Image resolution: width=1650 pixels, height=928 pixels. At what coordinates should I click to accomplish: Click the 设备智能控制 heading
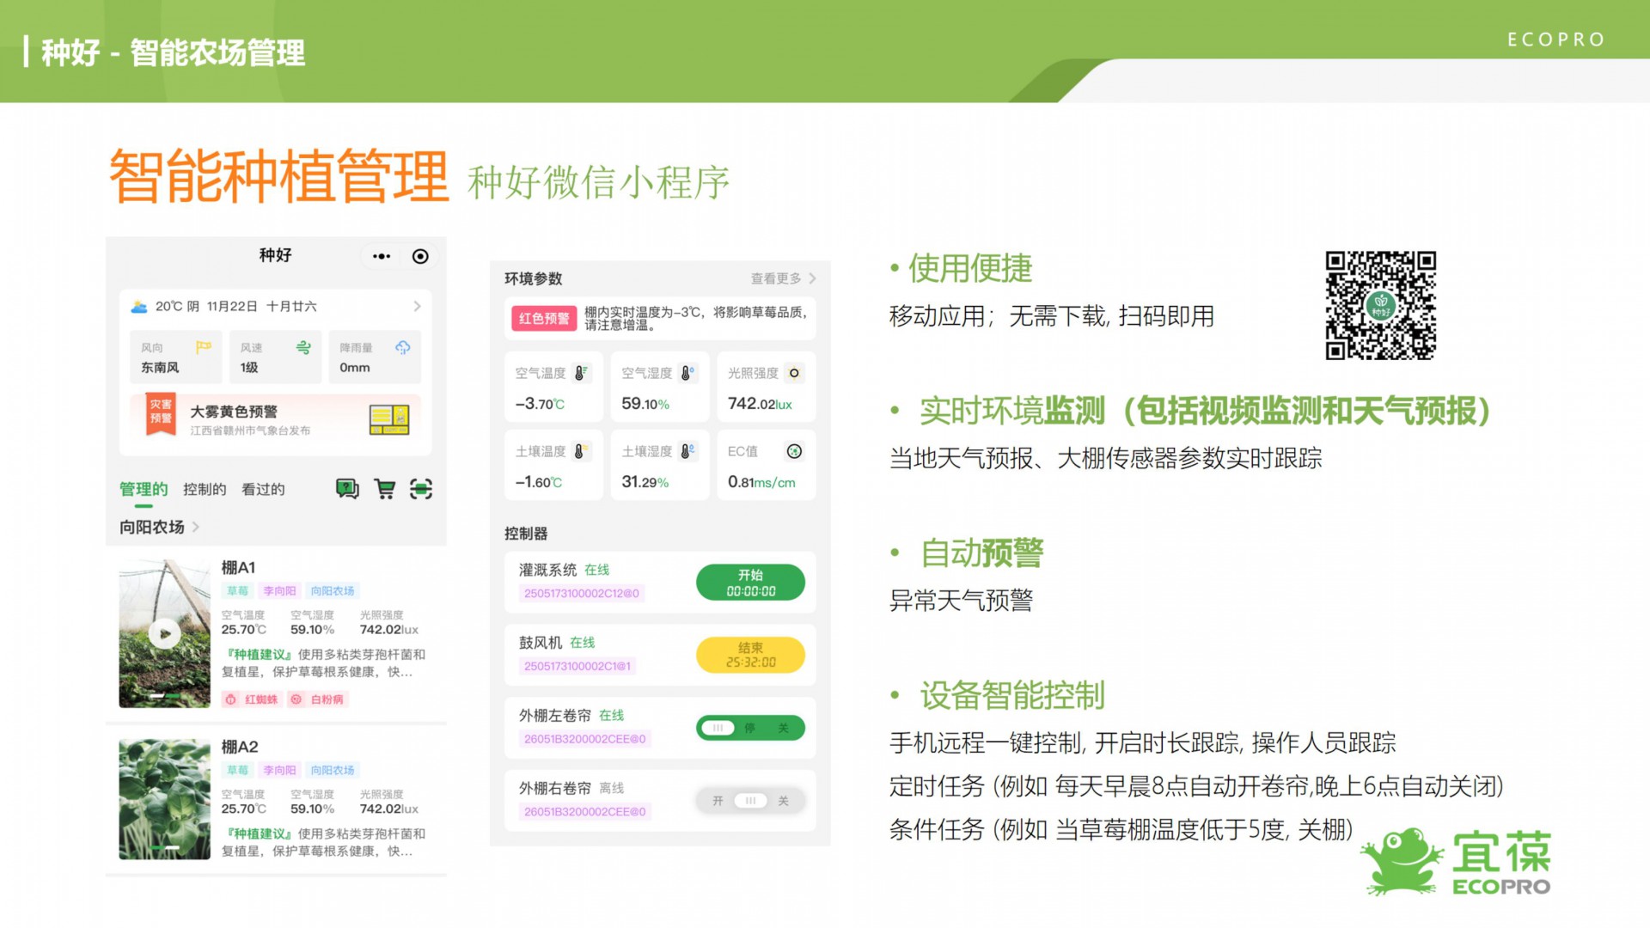[1012, 695]
